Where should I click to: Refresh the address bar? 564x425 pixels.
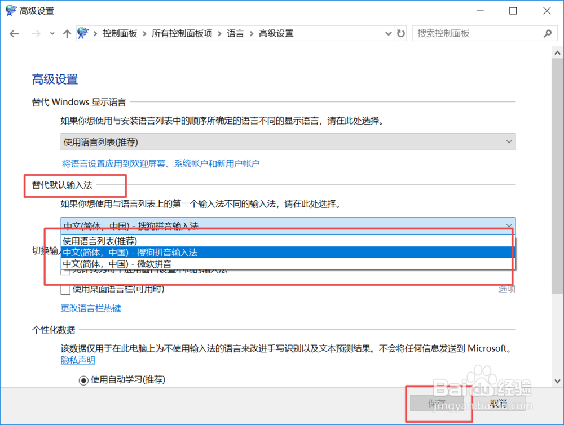400,33
